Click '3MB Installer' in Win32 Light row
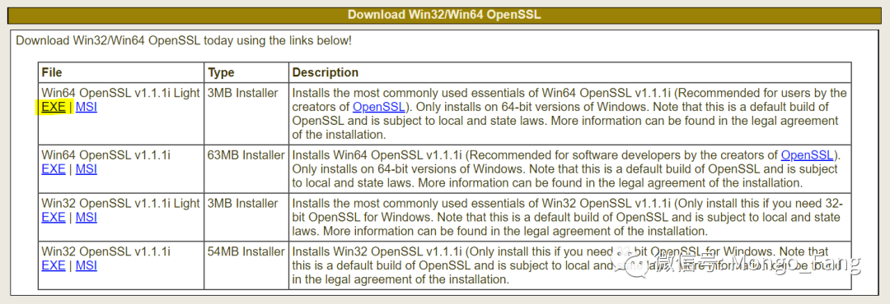Screen dimensions: 890x304 243,203
